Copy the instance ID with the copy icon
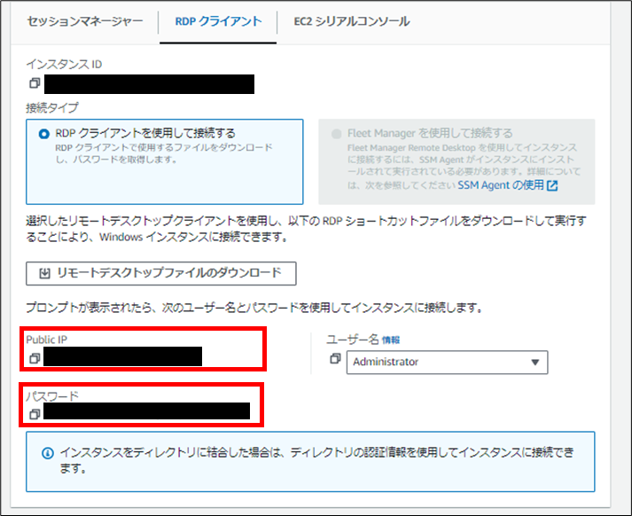Image resolution: width=632 pixels, height=516 pixels. tap(35, 83)
